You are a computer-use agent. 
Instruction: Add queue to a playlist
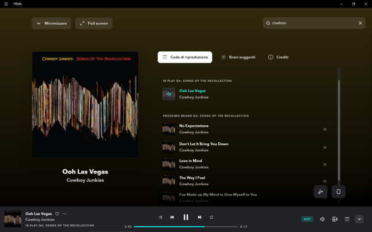[x=320, y=192]
